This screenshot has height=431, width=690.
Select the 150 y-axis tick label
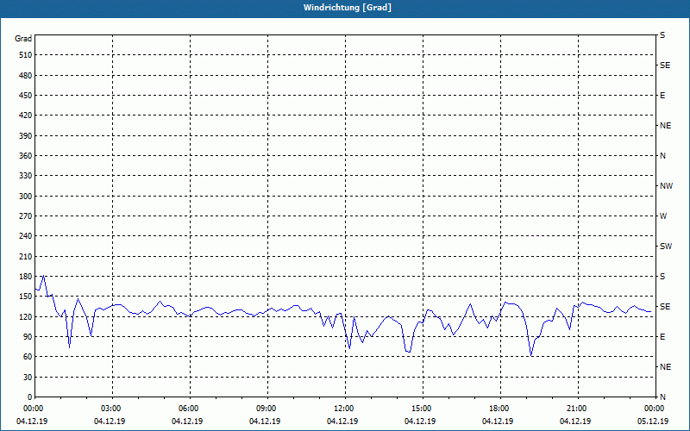pyautogui.click(x=26, y=297)
